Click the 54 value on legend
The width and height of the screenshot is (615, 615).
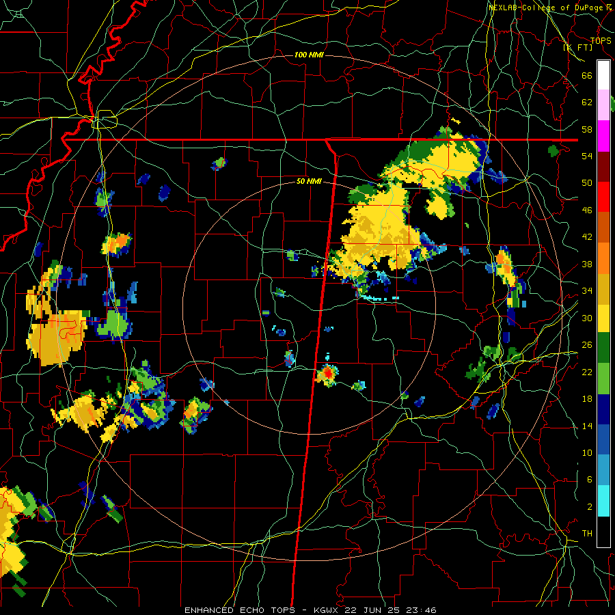click(x=587, y=156)
